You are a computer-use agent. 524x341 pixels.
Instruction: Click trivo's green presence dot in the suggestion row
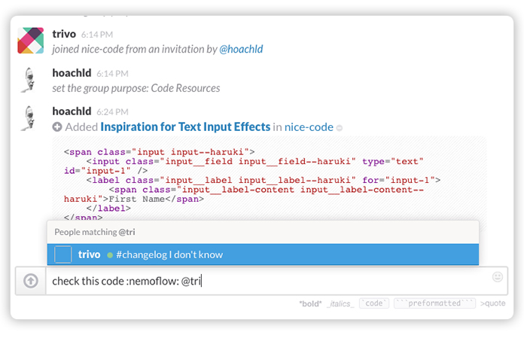tap(110, 255)
